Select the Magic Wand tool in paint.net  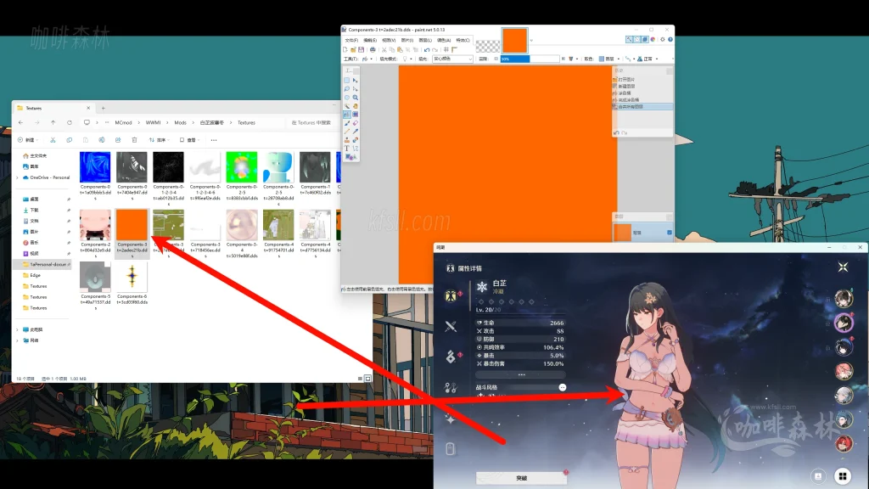[347, 106]
